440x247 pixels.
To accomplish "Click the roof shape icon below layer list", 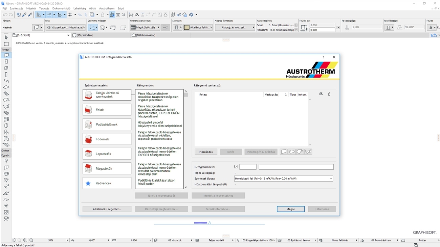I will click(300, 152).
